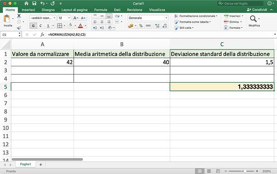Apply cell borders with the borders icon
Image resolution: width=277 pixels, height=174 pixels.
(x=59, y=26)
